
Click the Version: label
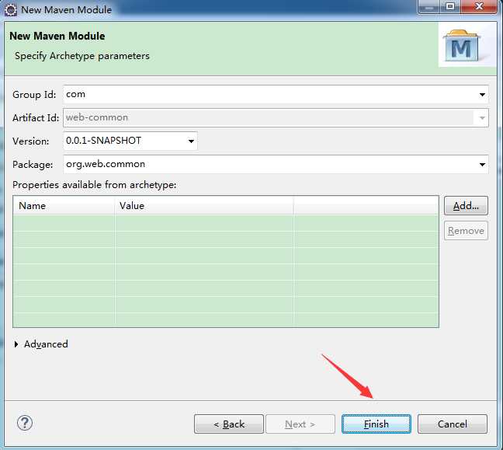tap(31, 141)
